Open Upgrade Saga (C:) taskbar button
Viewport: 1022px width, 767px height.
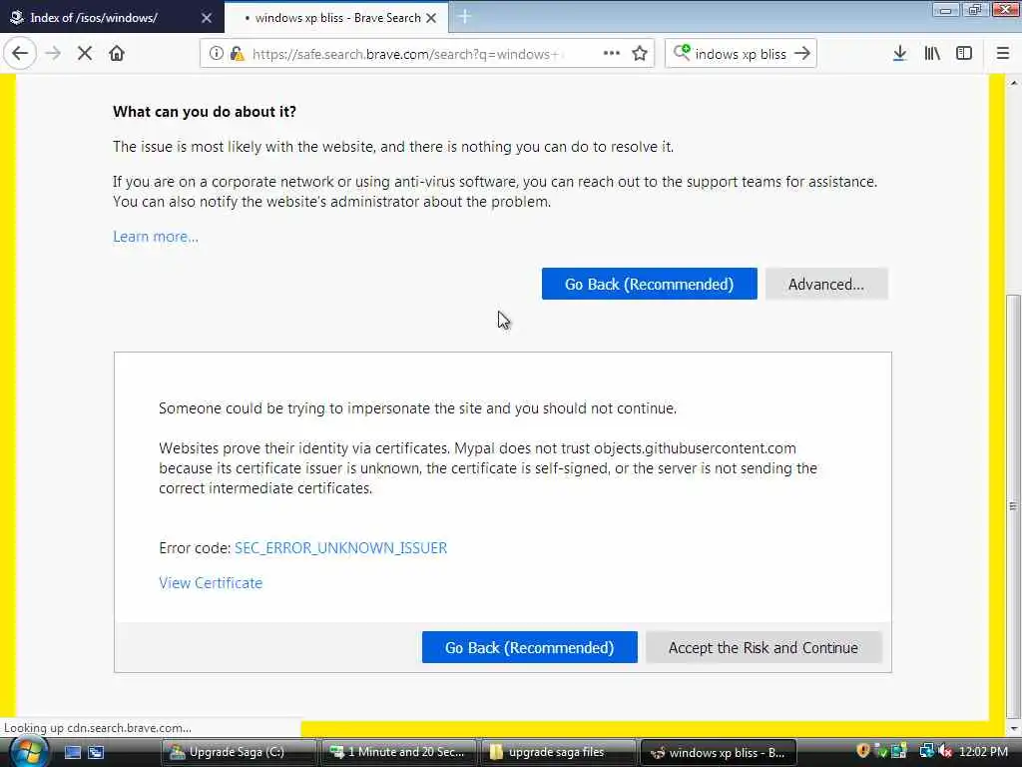[x=239, y=752]
